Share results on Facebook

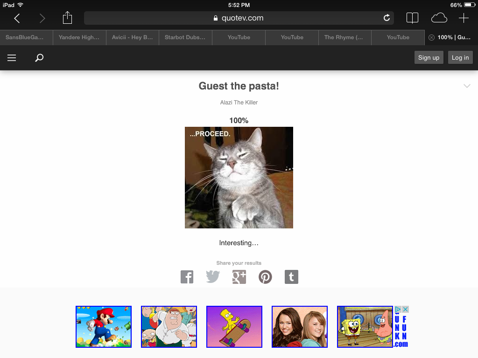pyautogui.click(x=187, y=277)
